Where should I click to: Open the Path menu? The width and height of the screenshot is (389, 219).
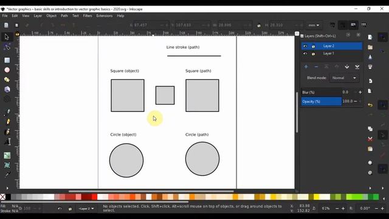[64, 16]
